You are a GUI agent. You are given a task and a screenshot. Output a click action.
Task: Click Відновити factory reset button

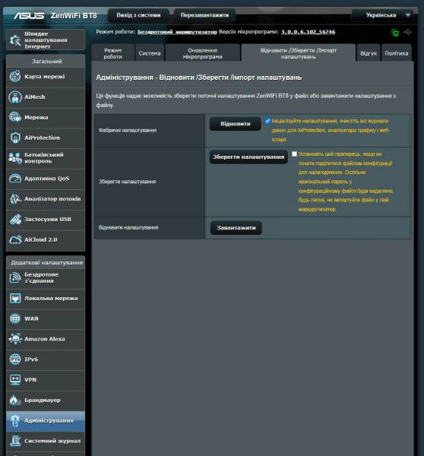click(x=236, y=124)
